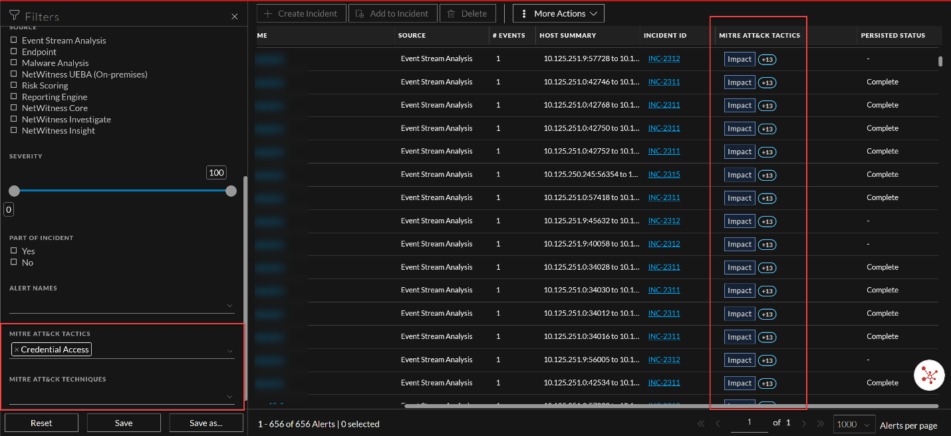Close the Filters panel

point(234,16)
